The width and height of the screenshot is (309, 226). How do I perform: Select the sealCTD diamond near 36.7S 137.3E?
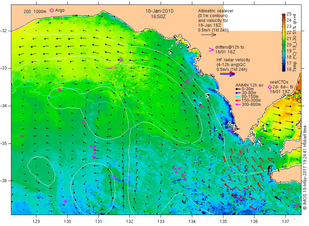click(296, 206)
